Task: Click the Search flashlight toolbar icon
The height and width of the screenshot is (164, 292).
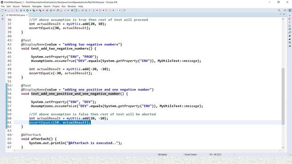Action: [x=65, y=10]
